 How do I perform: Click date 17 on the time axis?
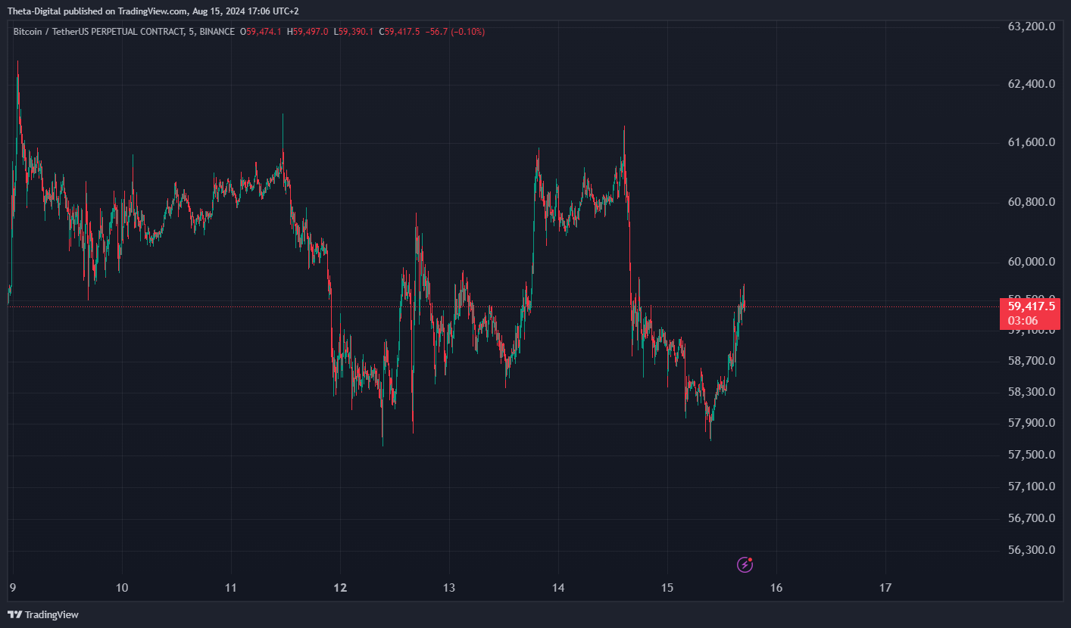coord(885,587)
